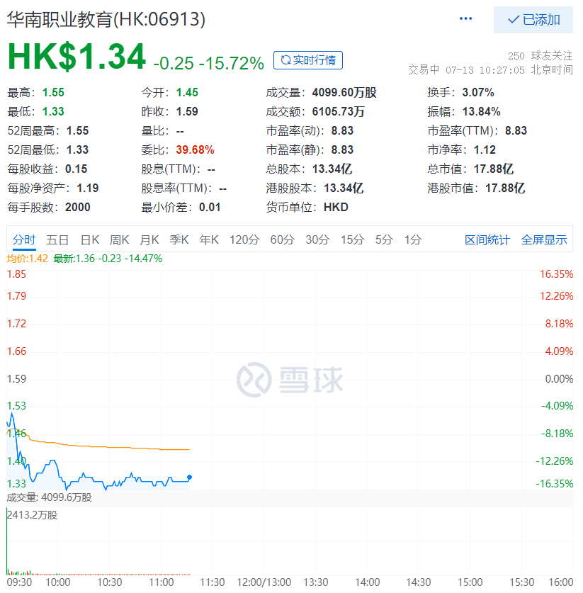
Task: Switch to 5分 interval chart
Action: [384, 239]
